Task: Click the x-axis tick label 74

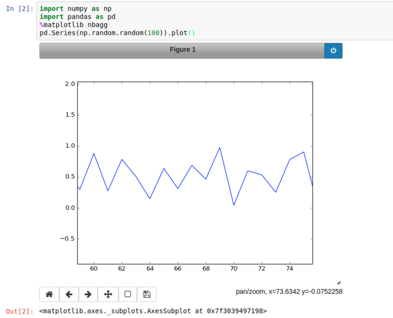Action: pyautogui.click(x=289, y=268)
